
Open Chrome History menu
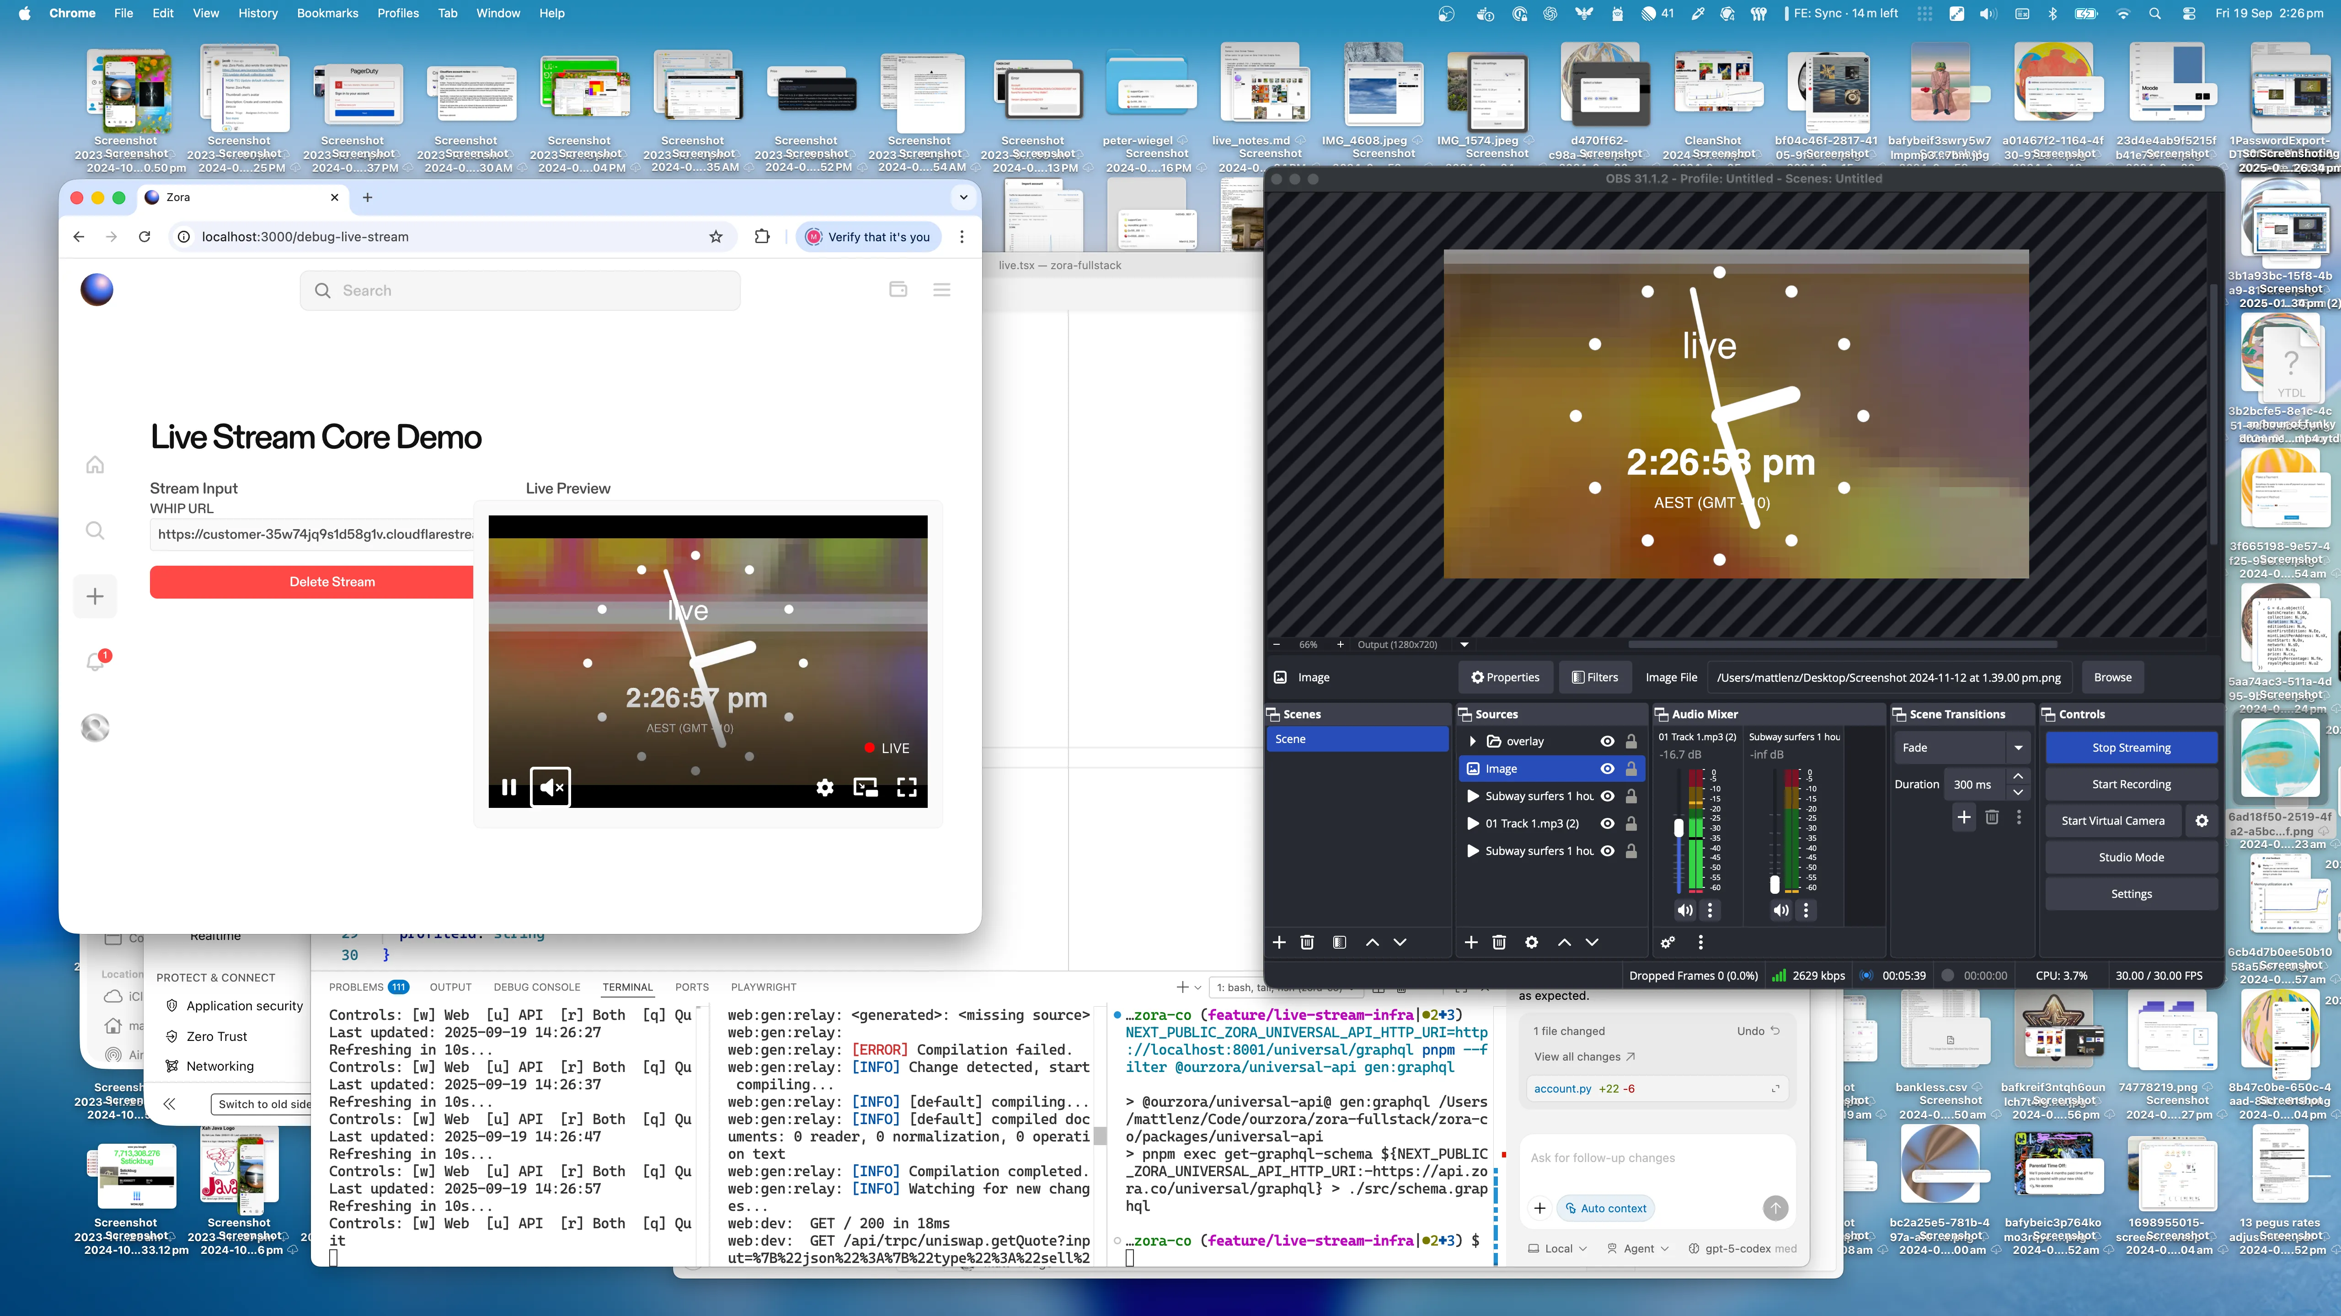(258, 13)
